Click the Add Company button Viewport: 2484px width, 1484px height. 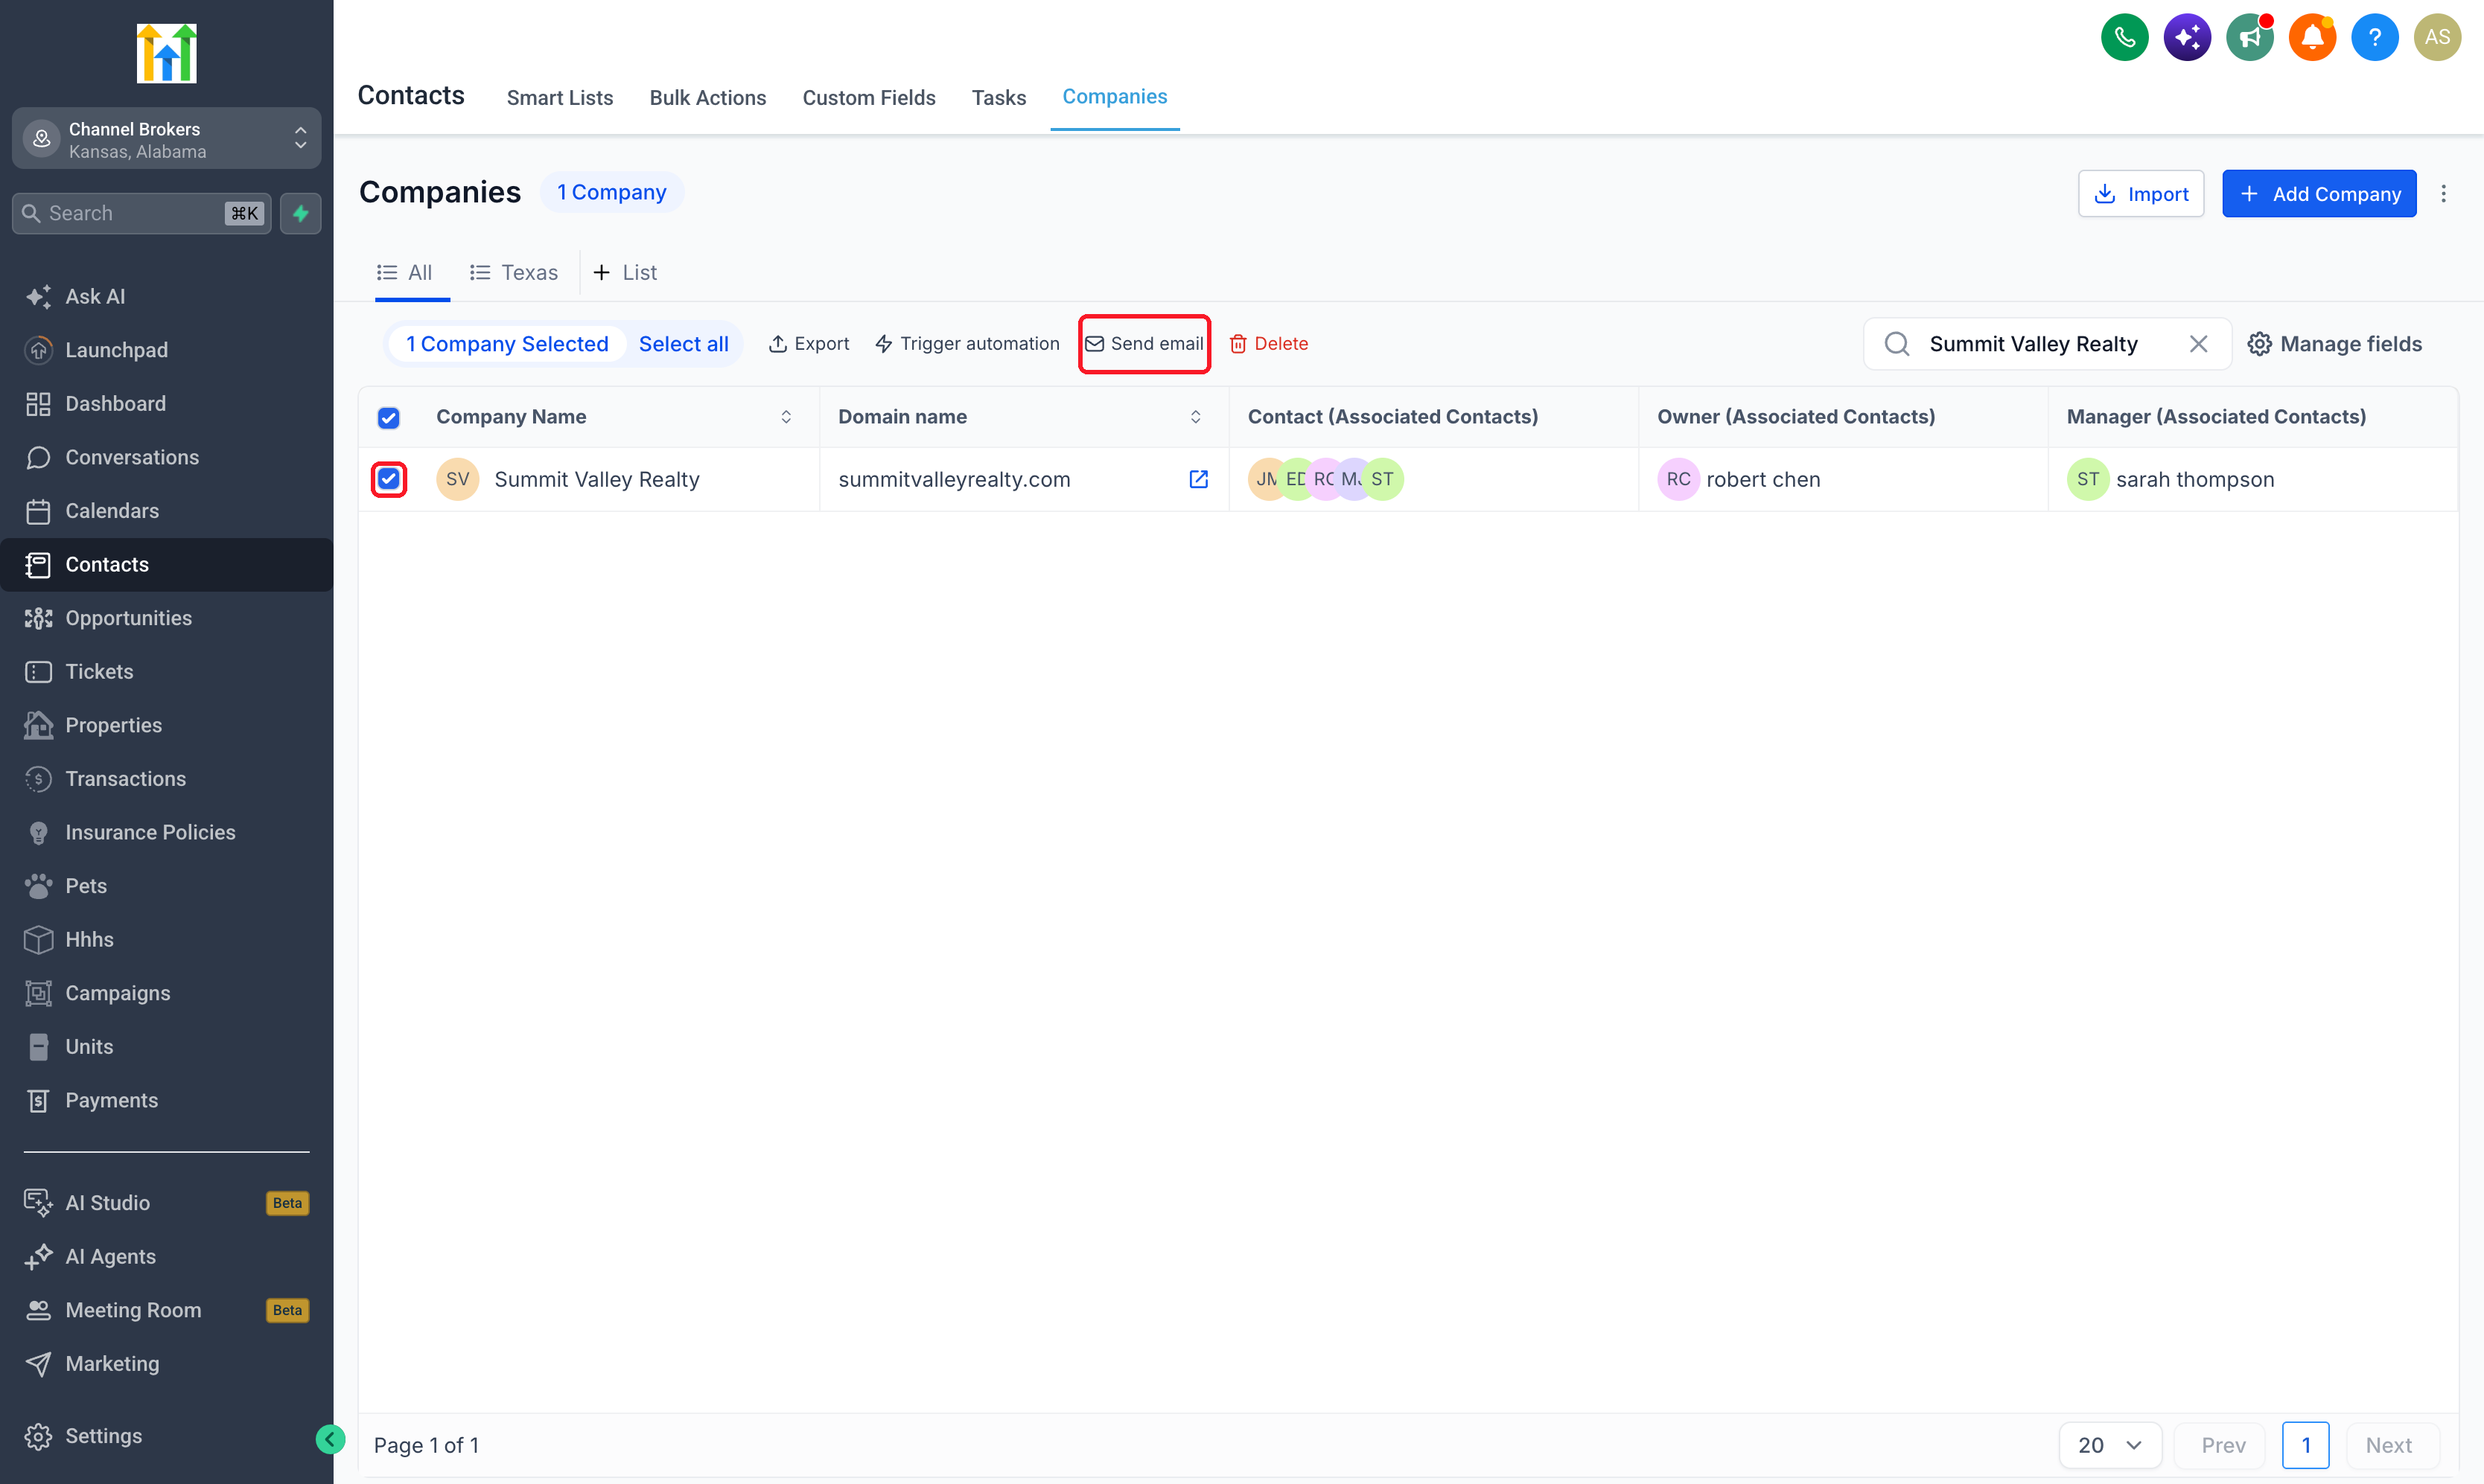point(2319,194)
